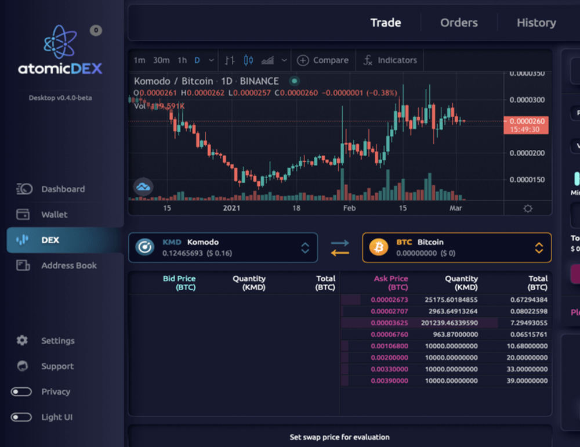Viewport: 580px width, 447px height.
Task: Open the notification counter badge
Action: [x=96, y=30]
